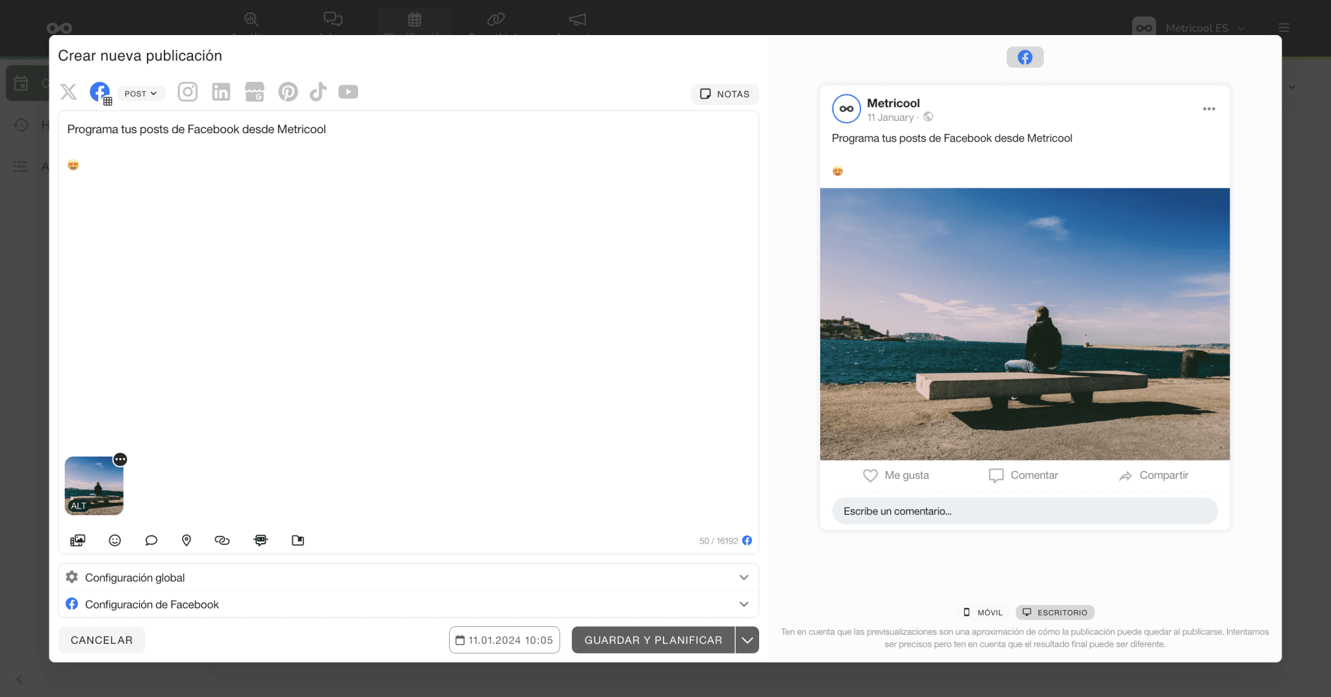Select the Pinterest network icon
Image resolution: width=1331 pixels, height=697 pixels.
click(x=288, y=92)
